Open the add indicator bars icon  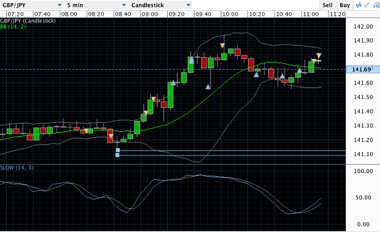[x=359, y=5]
